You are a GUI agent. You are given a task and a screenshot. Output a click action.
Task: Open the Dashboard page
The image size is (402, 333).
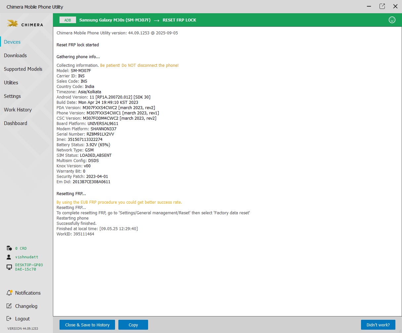tap(16, 123)
